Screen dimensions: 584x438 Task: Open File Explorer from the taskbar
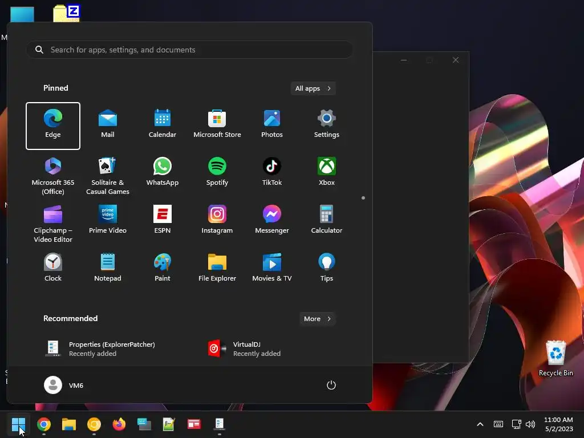point(69,424)
